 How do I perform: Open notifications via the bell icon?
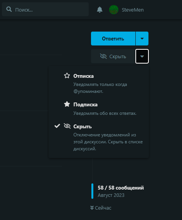(99, 10)
